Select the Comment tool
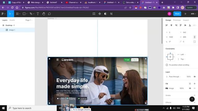Image resolution: width=198 pixels, height=111 pixels. click(x=49, y=14)
